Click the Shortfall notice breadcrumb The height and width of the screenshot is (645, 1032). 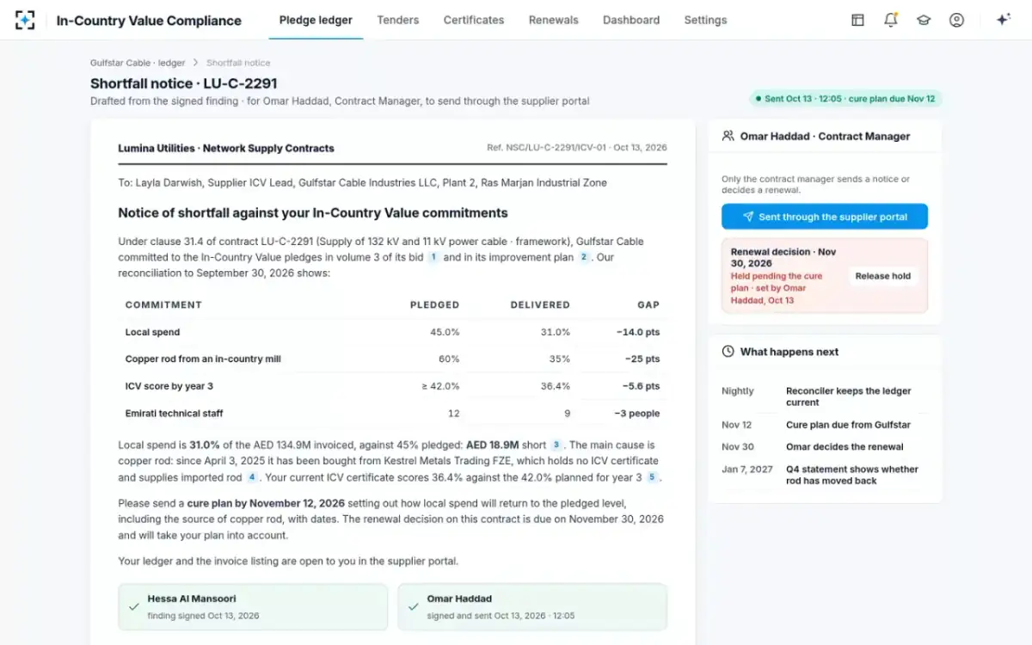238,63
